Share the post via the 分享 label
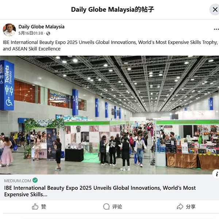 (191, 207)
